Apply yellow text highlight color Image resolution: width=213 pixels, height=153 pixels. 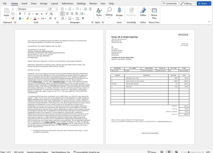pyautogui.click(x=28, y=18)
